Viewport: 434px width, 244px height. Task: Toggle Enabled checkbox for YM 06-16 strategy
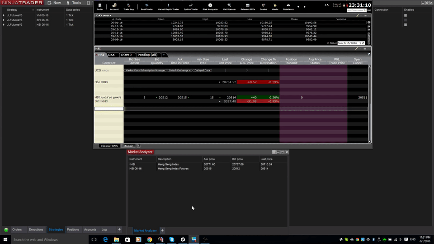point(406,15)
